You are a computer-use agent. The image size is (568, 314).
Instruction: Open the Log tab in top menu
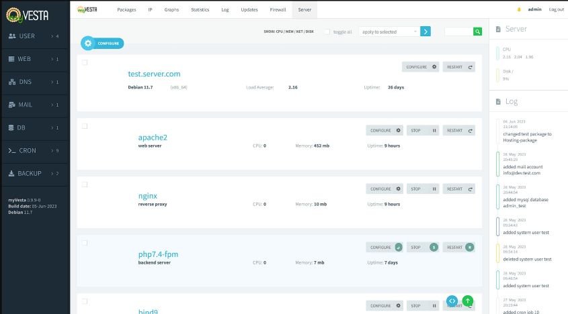[x=225, y=10]
